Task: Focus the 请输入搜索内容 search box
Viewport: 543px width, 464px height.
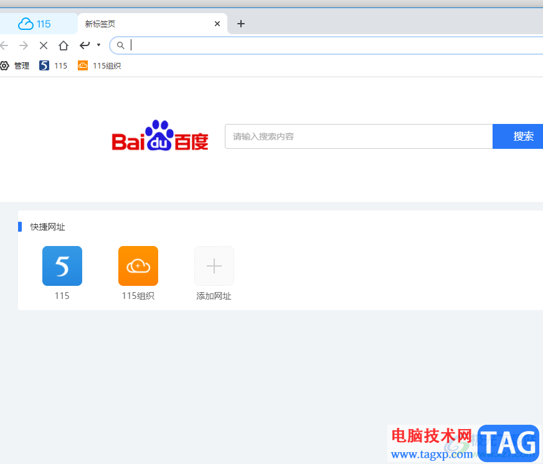Action: pos(359,136)
